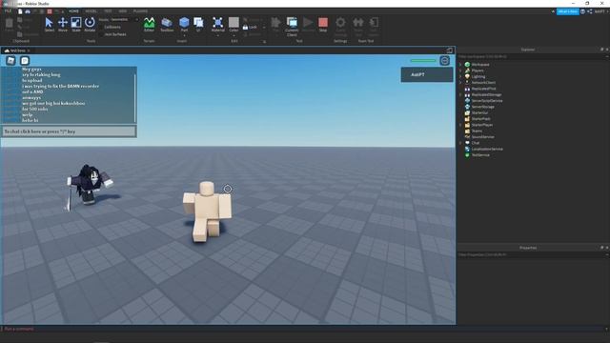
Task: Activate the Rotate tool
Action: pos(90,25)
